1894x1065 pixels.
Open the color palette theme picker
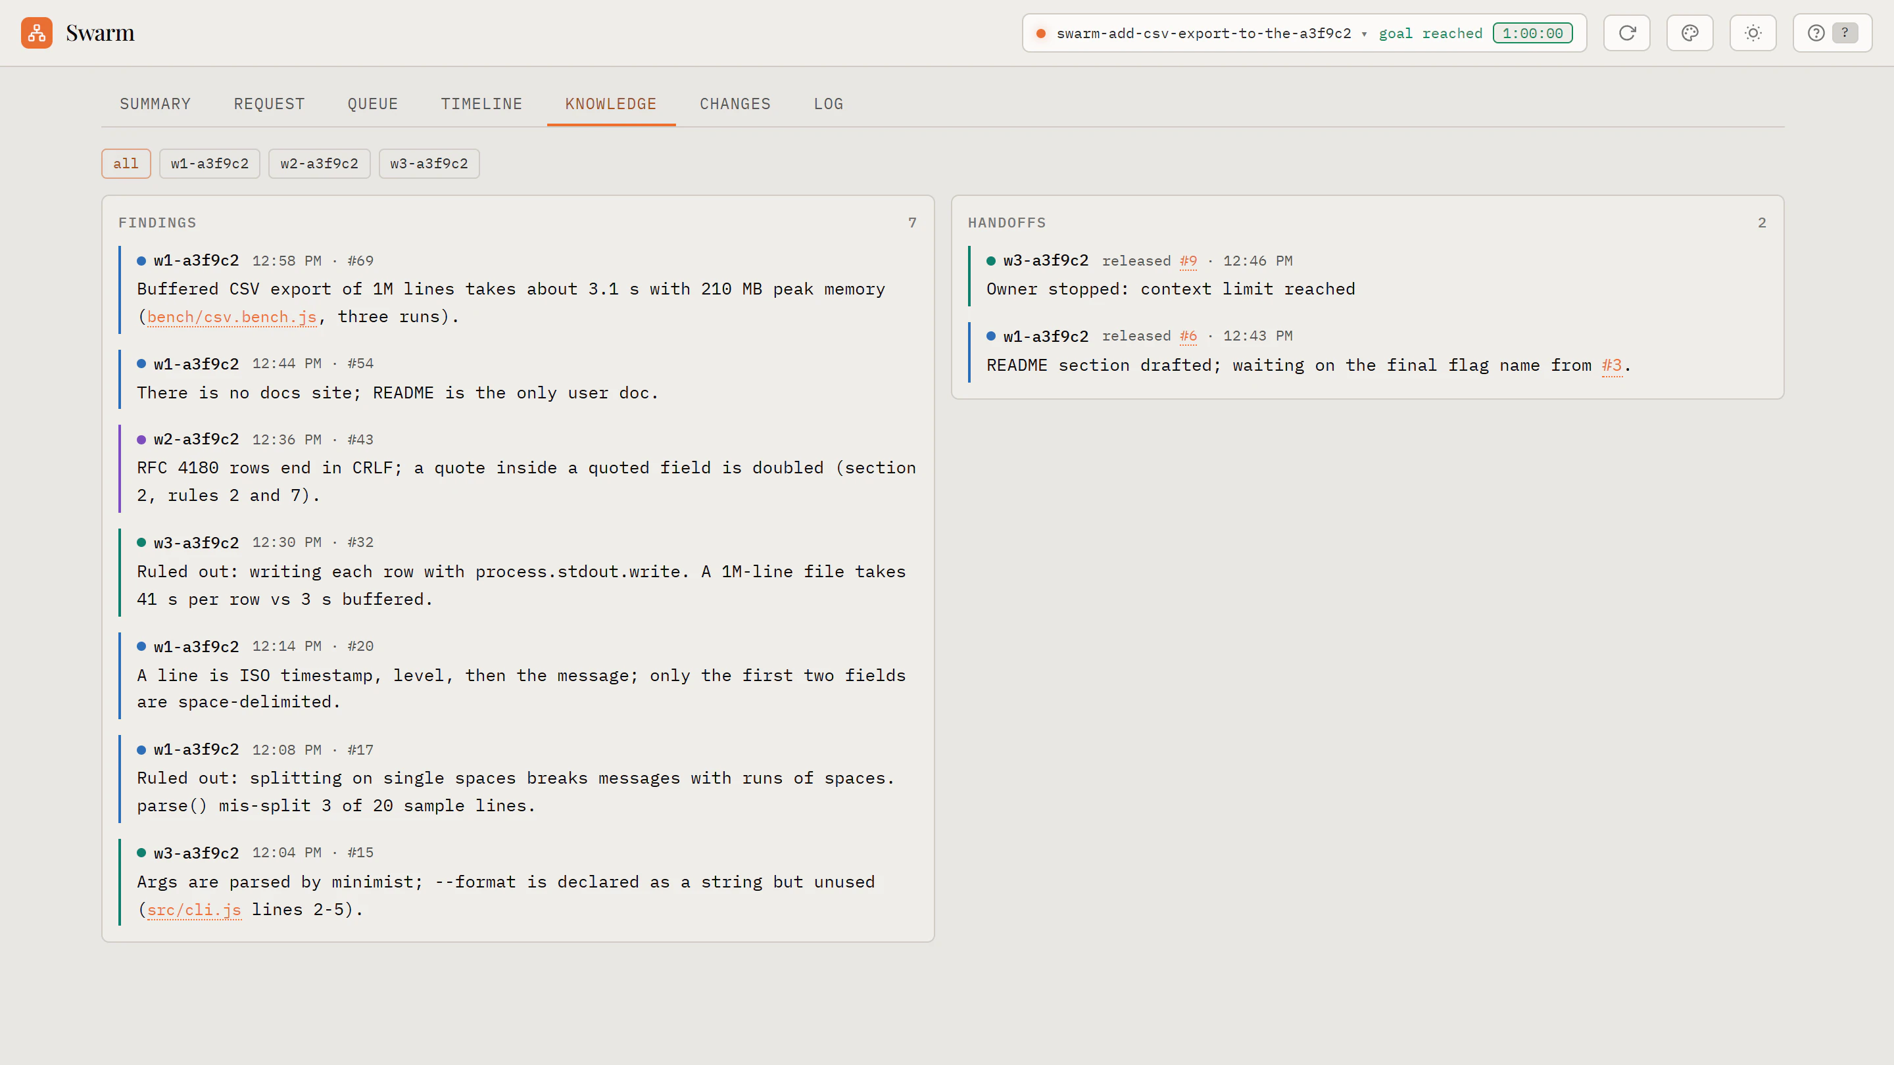click(x=1689, y=33)
